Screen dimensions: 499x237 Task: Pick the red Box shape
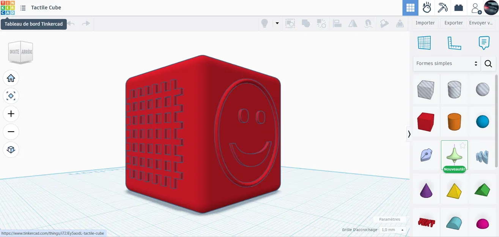click(x=426, y=122)
